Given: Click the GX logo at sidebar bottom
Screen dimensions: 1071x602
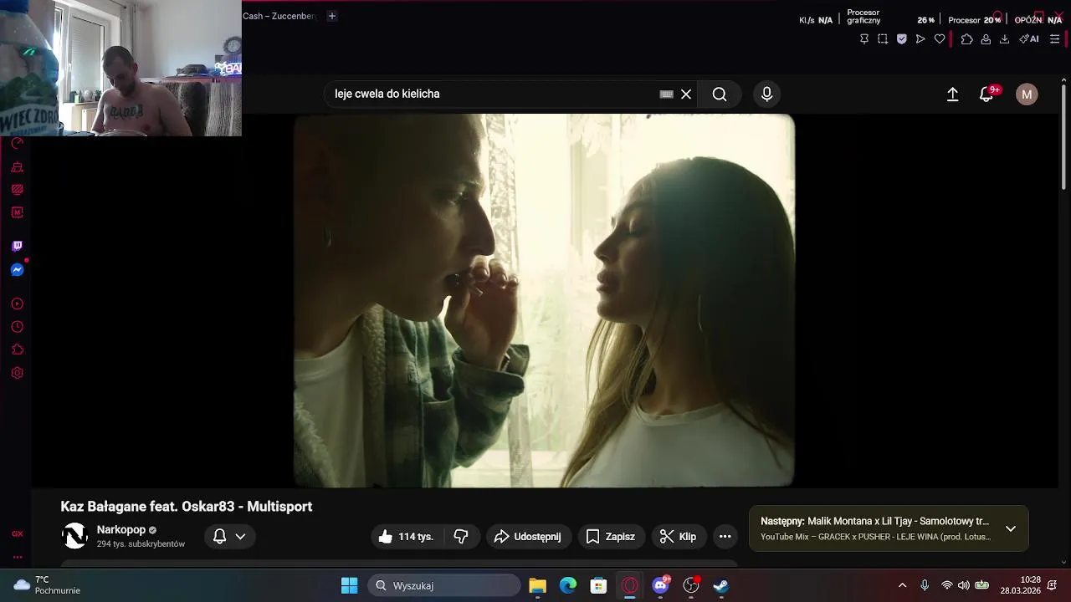Looking at the screenshot, I should click(x=17, y=533).
